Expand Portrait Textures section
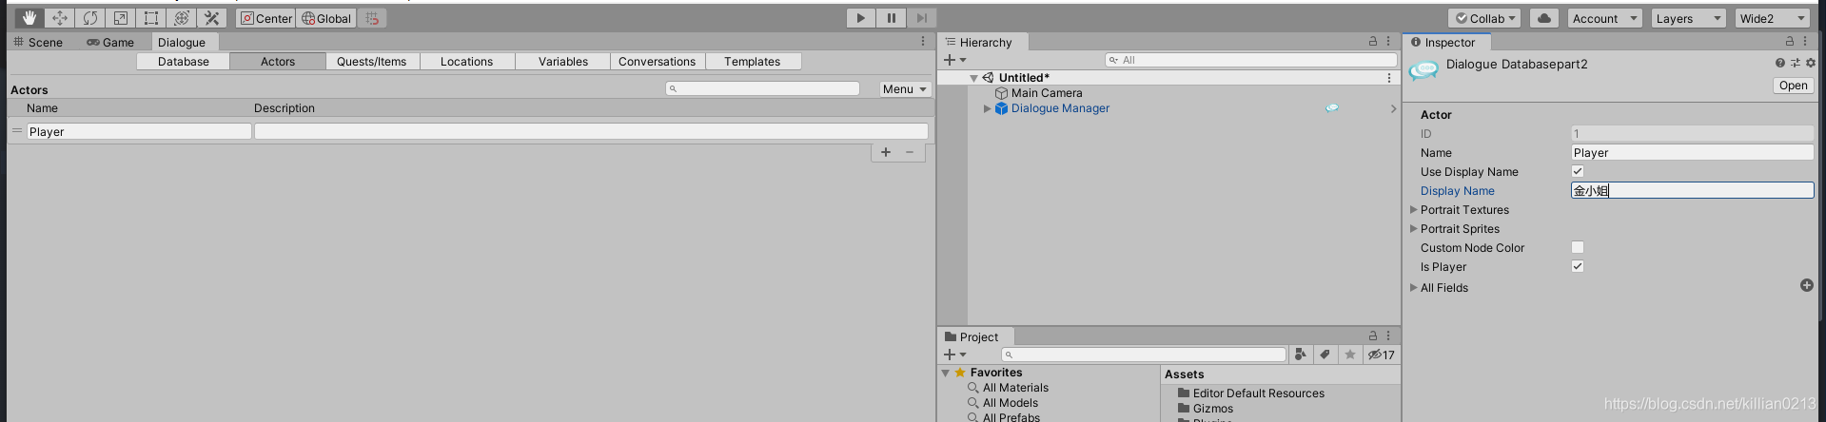The width and height of the screenshot is (1826, 422). (1413, 210)
